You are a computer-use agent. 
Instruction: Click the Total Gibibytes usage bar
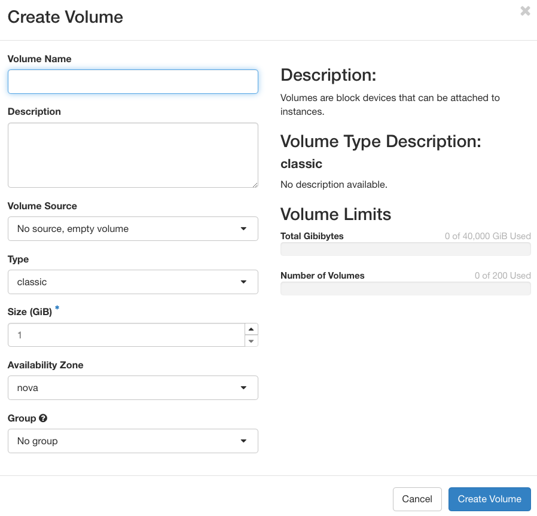pyautogui.click(x=405, y=249)
